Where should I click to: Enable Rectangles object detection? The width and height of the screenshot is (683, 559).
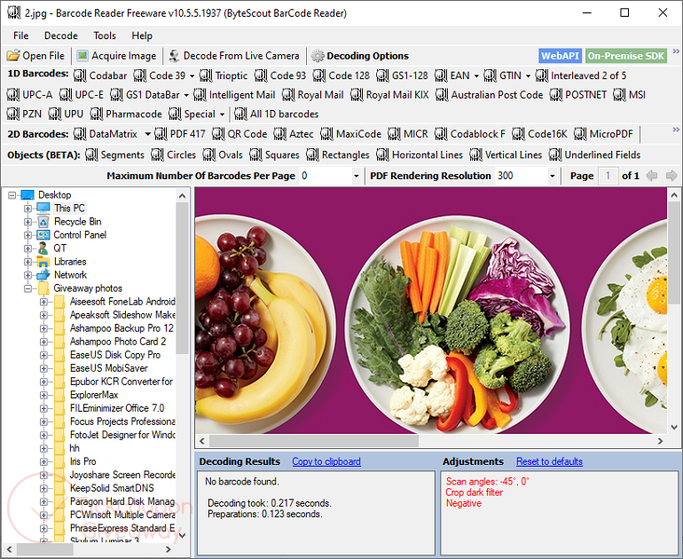tap(338, 154)
